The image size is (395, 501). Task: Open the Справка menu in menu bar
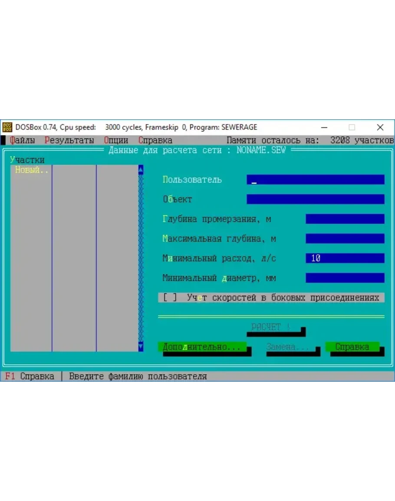155,141
